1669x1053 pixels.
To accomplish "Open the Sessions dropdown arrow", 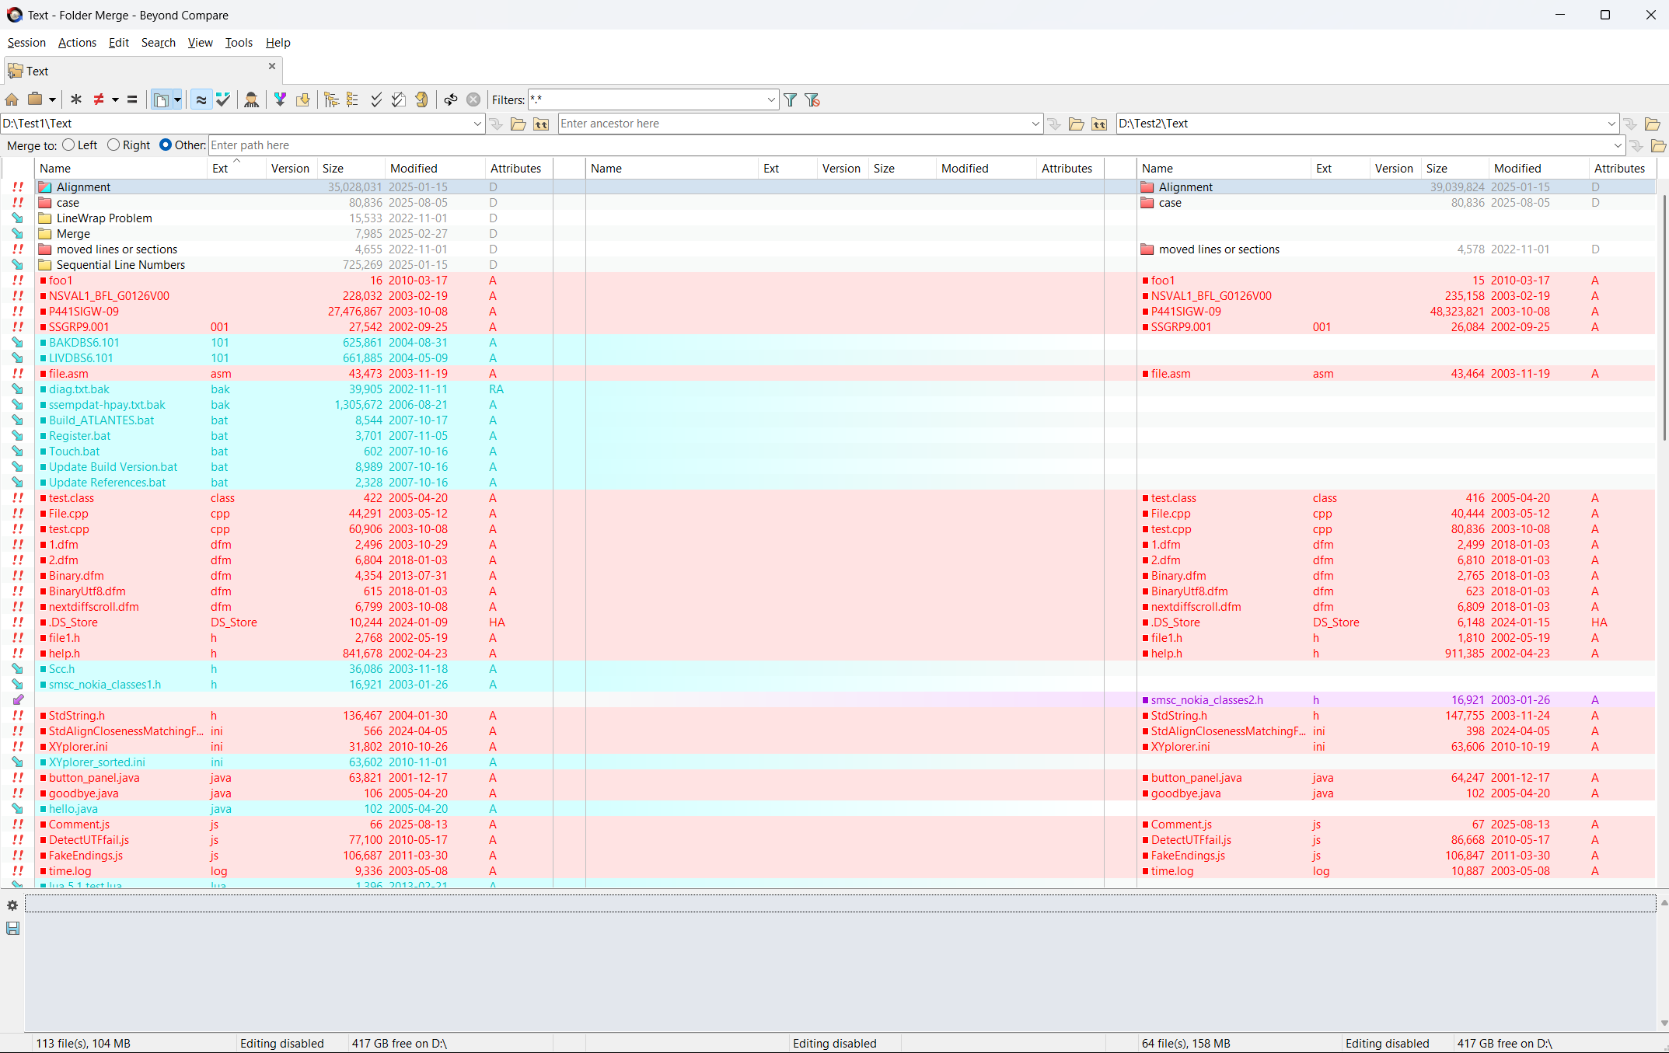I will (52, 99).
